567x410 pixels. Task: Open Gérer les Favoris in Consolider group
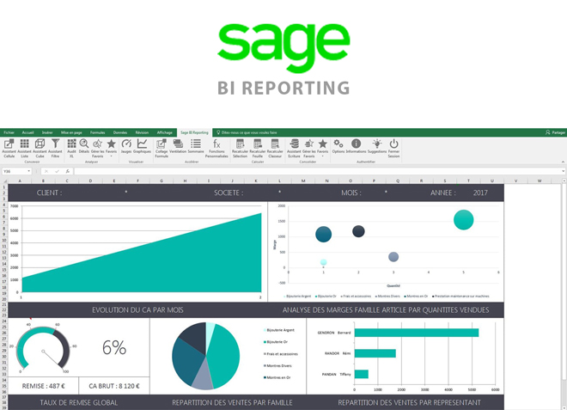pyautogui.click(x=308, y=149)
